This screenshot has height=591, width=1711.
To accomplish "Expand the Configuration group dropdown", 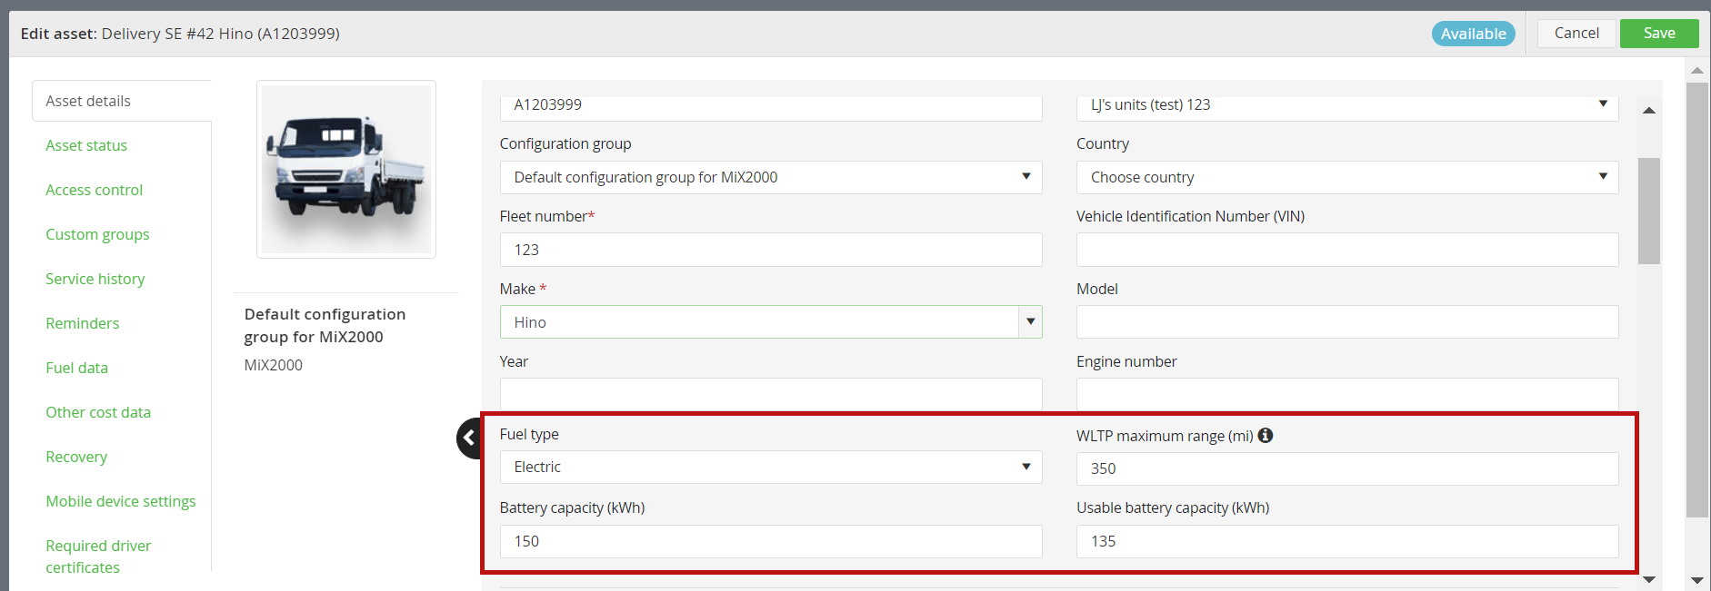I will click(x=771, y=177).
